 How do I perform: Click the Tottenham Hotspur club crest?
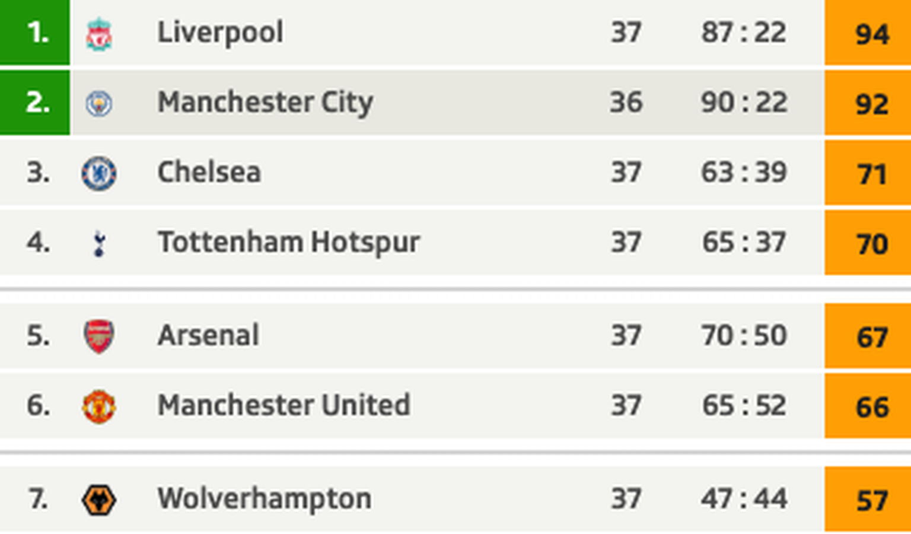coord(99,243)
